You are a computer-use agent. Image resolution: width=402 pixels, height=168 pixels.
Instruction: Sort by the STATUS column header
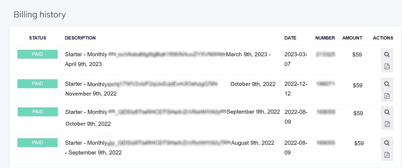coord(38,38)
